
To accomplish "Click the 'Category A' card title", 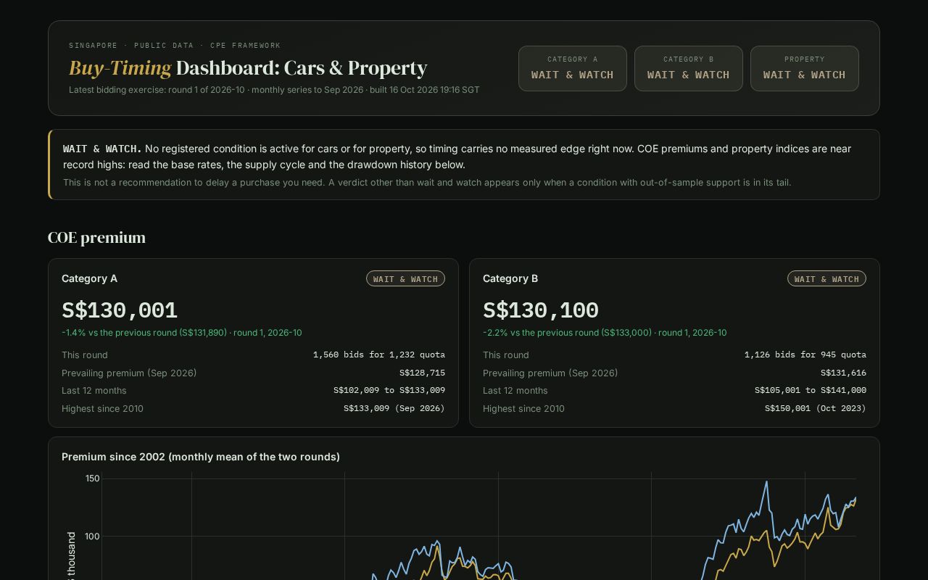I will (x=89, y=278).
